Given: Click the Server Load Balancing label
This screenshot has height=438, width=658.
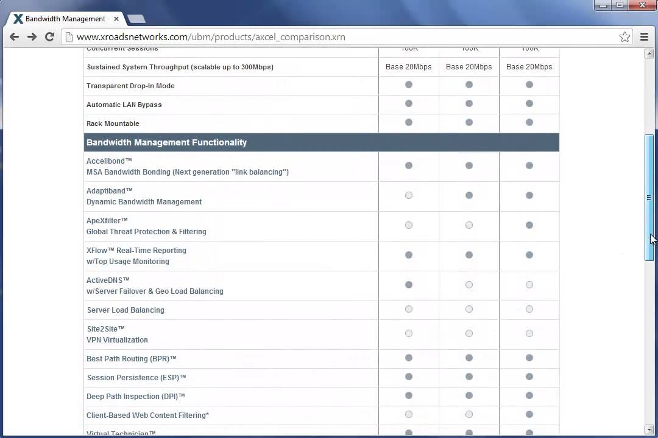Looking at the screenshot, I should click(x=126, y=310).
